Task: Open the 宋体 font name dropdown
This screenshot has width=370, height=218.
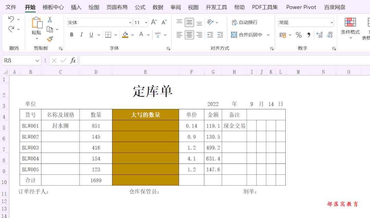Action: tap(130, 23)
